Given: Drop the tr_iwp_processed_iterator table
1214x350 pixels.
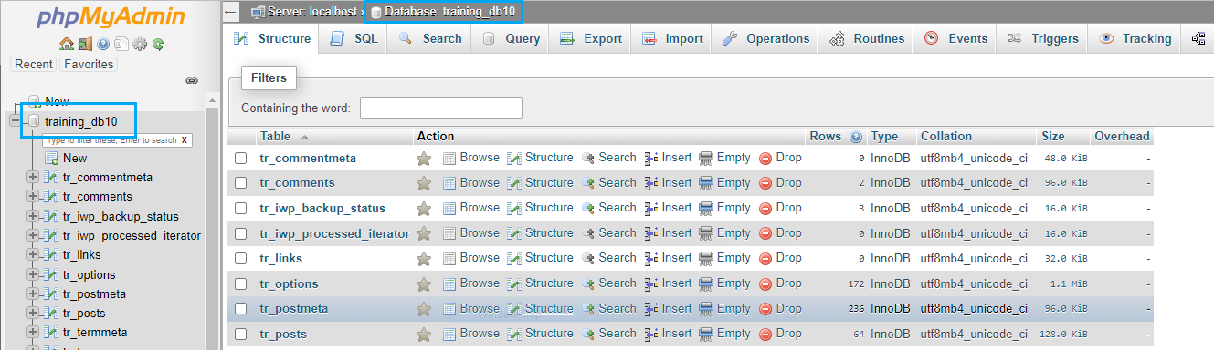Looking at the screenshot, I should [x=780, y=233].
